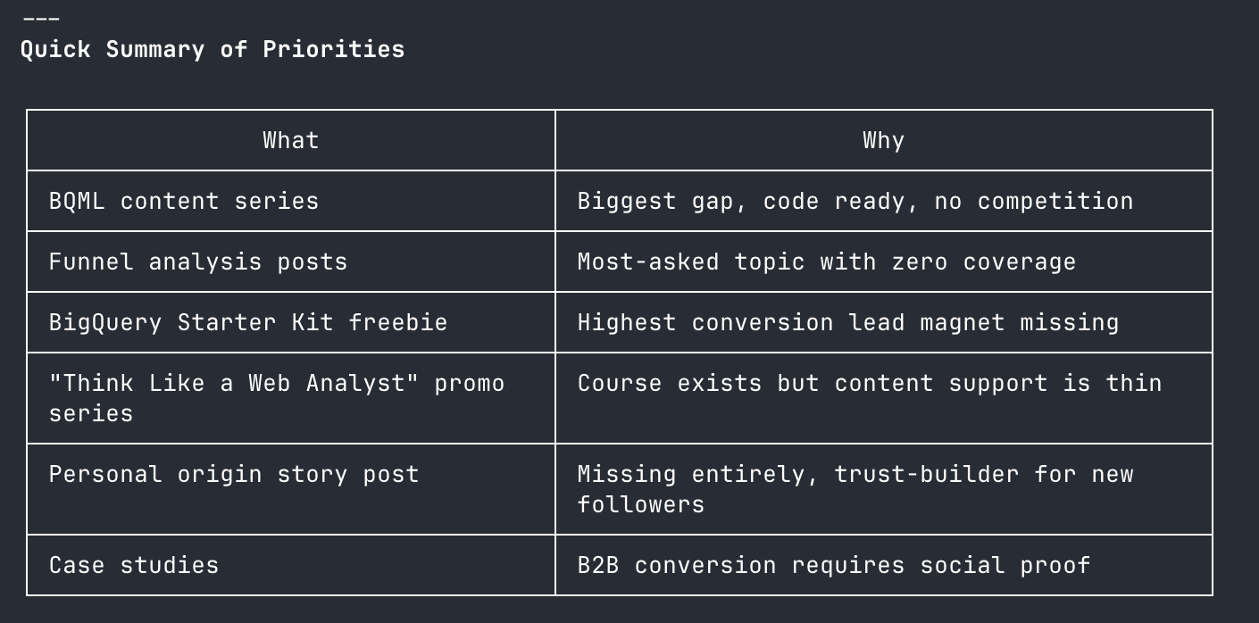Select the "What" column header
Viewport: 1259px width, 623px height.
[x=290, y=140]
